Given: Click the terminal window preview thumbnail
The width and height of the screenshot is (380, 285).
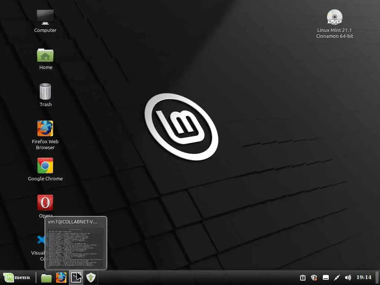Looking at the screenshot, I should [76, 247].
